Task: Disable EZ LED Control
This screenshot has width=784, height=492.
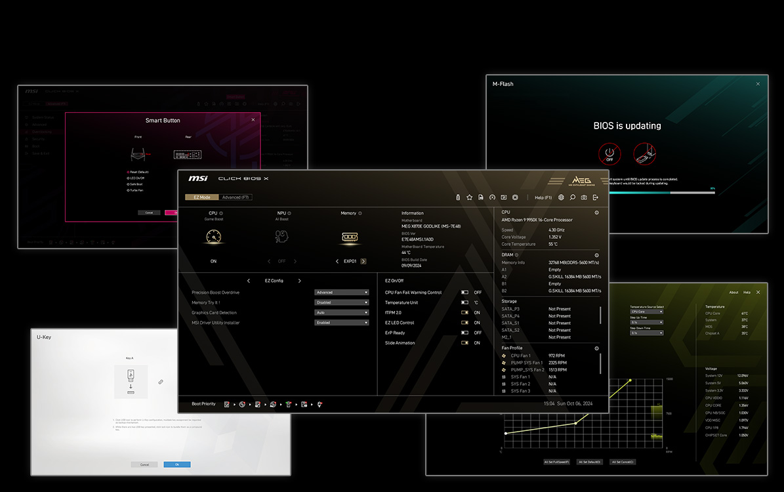Action: pos(464,323)
